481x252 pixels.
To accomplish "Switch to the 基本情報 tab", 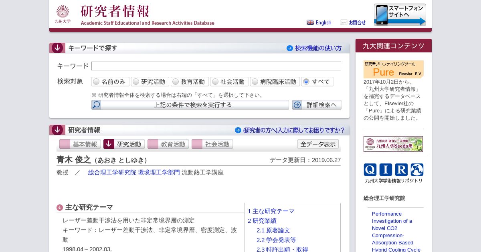I will click(80, 144).
